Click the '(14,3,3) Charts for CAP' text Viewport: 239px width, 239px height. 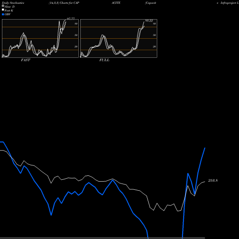(64, 3)
